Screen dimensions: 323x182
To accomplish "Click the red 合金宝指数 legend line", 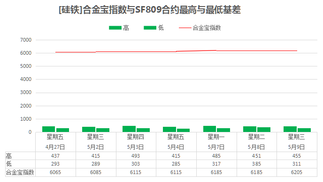I will click(x=185, y=28).
